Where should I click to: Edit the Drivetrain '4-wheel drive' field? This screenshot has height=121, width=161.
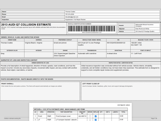(118, 55)
